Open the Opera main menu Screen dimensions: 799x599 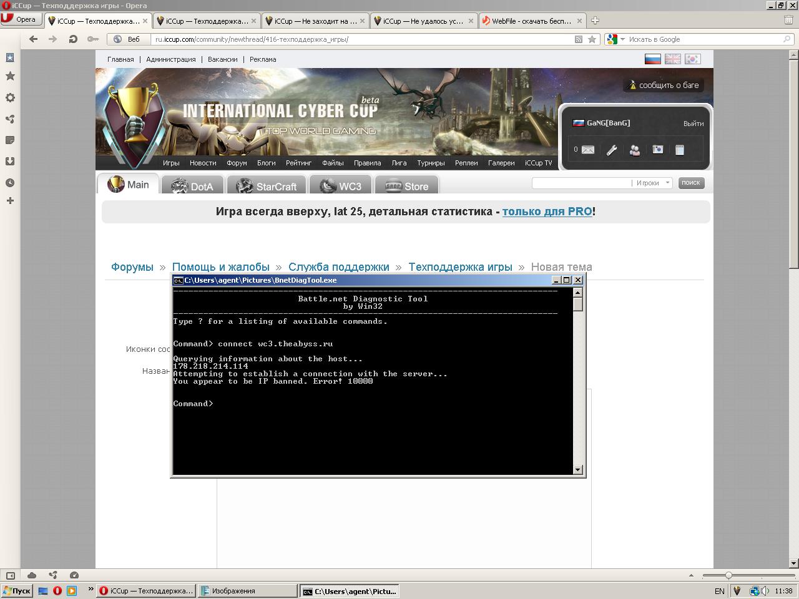[20, 19]
